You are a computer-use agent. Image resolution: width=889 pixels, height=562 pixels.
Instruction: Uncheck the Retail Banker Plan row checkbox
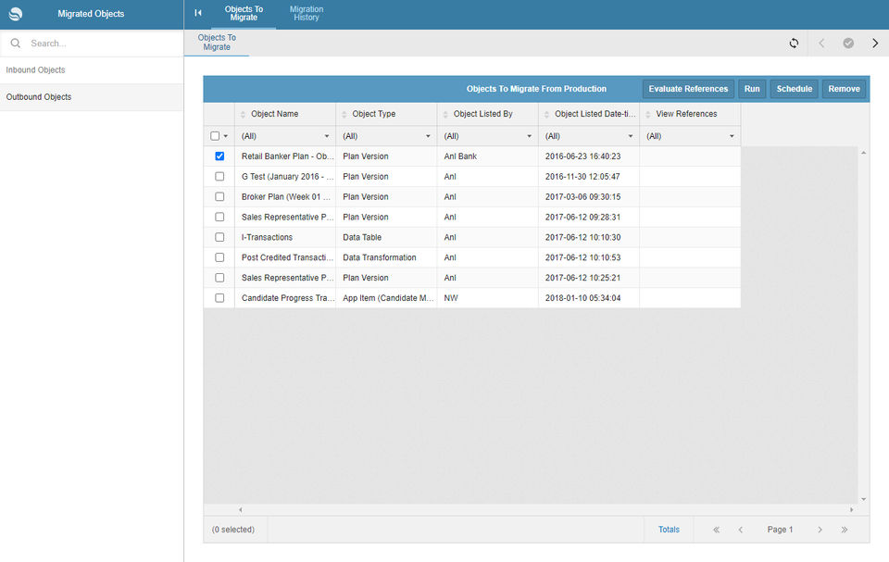[x=219, y=156]
